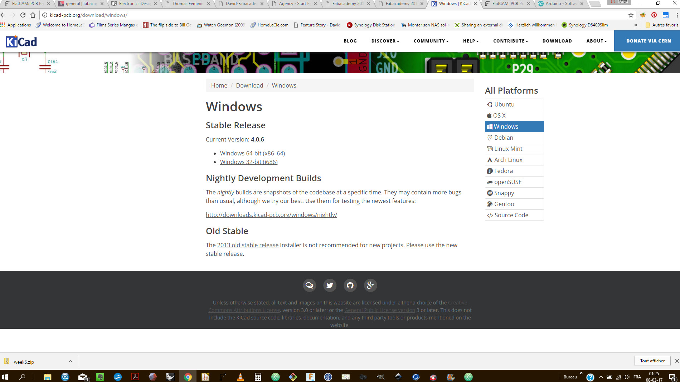Reload the page with refresh icon
Image resolution: width=680 pixels, height=382 pixels.
click(23, 15)
